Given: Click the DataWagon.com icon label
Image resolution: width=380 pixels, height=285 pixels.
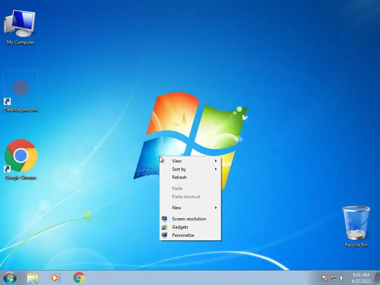Looking at the screenshot, I should tap(21, 110).
